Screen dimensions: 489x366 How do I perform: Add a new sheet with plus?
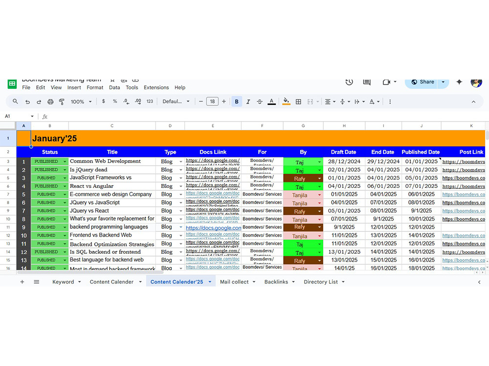coord(22,282)
